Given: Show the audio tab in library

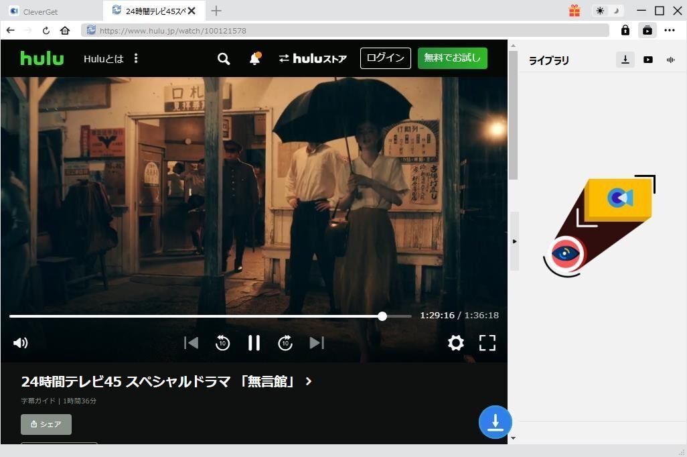Looking at the screenshot, I should pyautogui.click(x=671, y=60).
